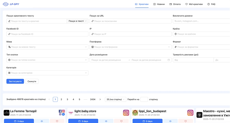Screen dimensions: 230x123
Task: Toggle eye view button on La Femme Ternopil card
Action: coord(42,121)
